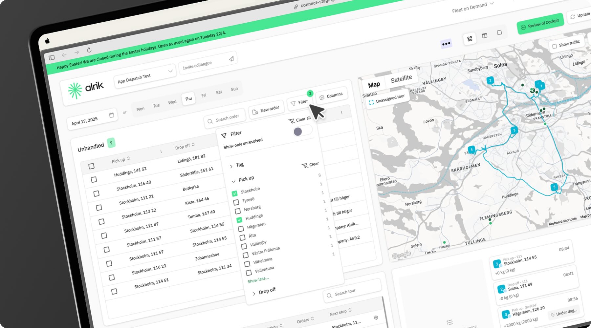
Task: Select the Mon day tab
Action: [140, 109]
